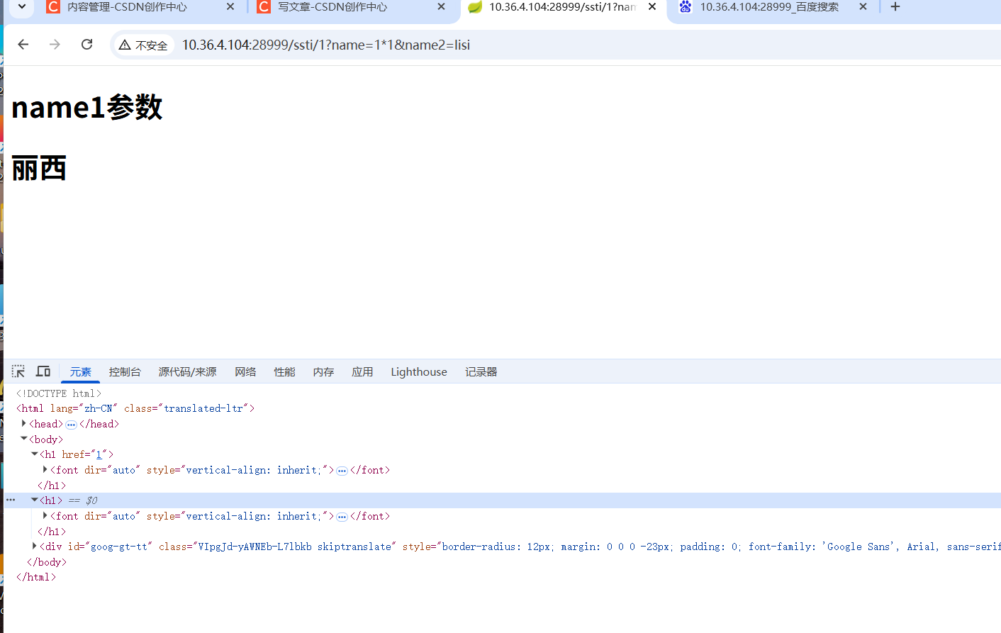Open the 应用 DevTools panel
The width and height of the screenshot is (1001, 633).
(x=362, y=372)
